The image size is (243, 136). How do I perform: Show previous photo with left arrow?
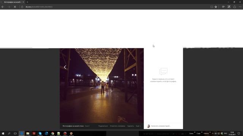point(65,67)
